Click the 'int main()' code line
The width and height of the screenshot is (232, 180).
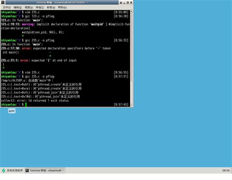(x=11, y=52)
